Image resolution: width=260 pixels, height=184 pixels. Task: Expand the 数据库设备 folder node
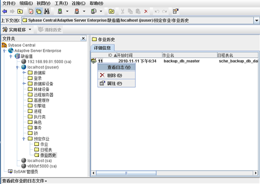24,83
